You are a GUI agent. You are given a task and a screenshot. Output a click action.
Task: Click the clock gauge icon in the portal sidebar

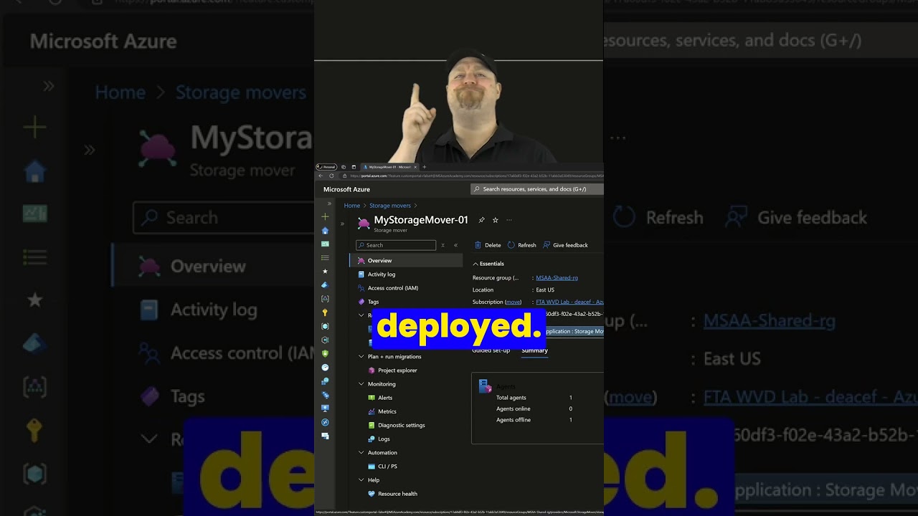tap(325, 367)
